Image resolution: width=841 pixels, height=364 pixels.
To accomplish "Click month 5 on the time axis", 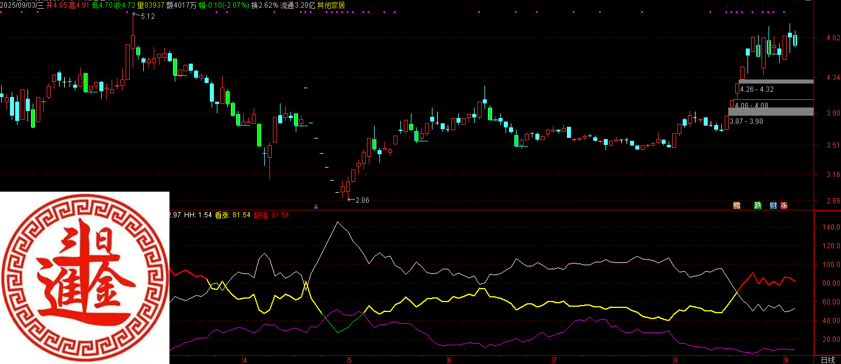I will coord(349,360).
